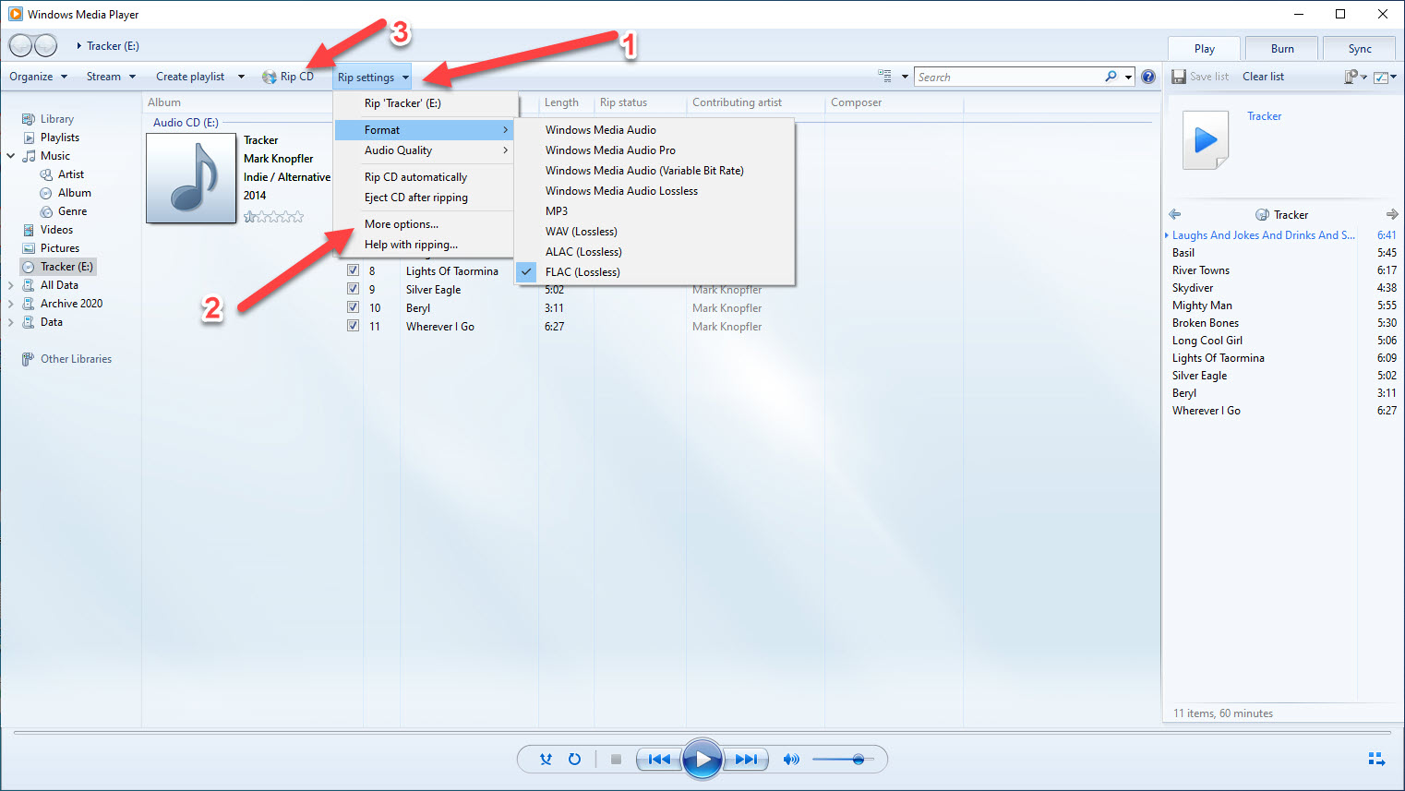Open the search options dropdown arrow

point(1128,77)
